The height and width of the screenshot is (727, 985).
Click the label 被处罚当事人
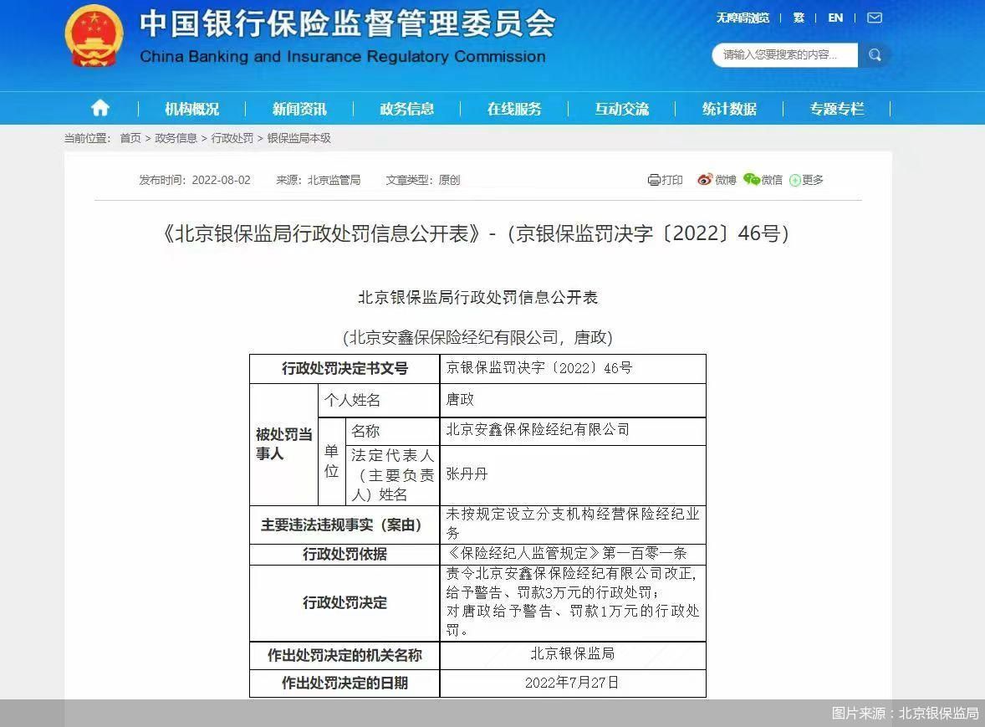[284, 443]
